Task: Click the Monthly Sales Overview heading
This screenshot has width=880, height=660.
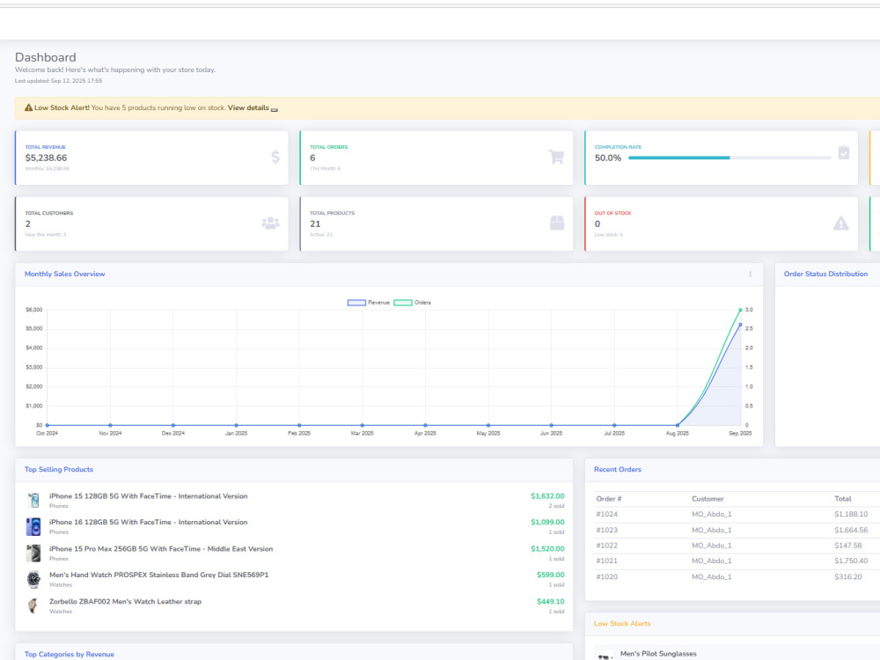Action: click(64, 274)
